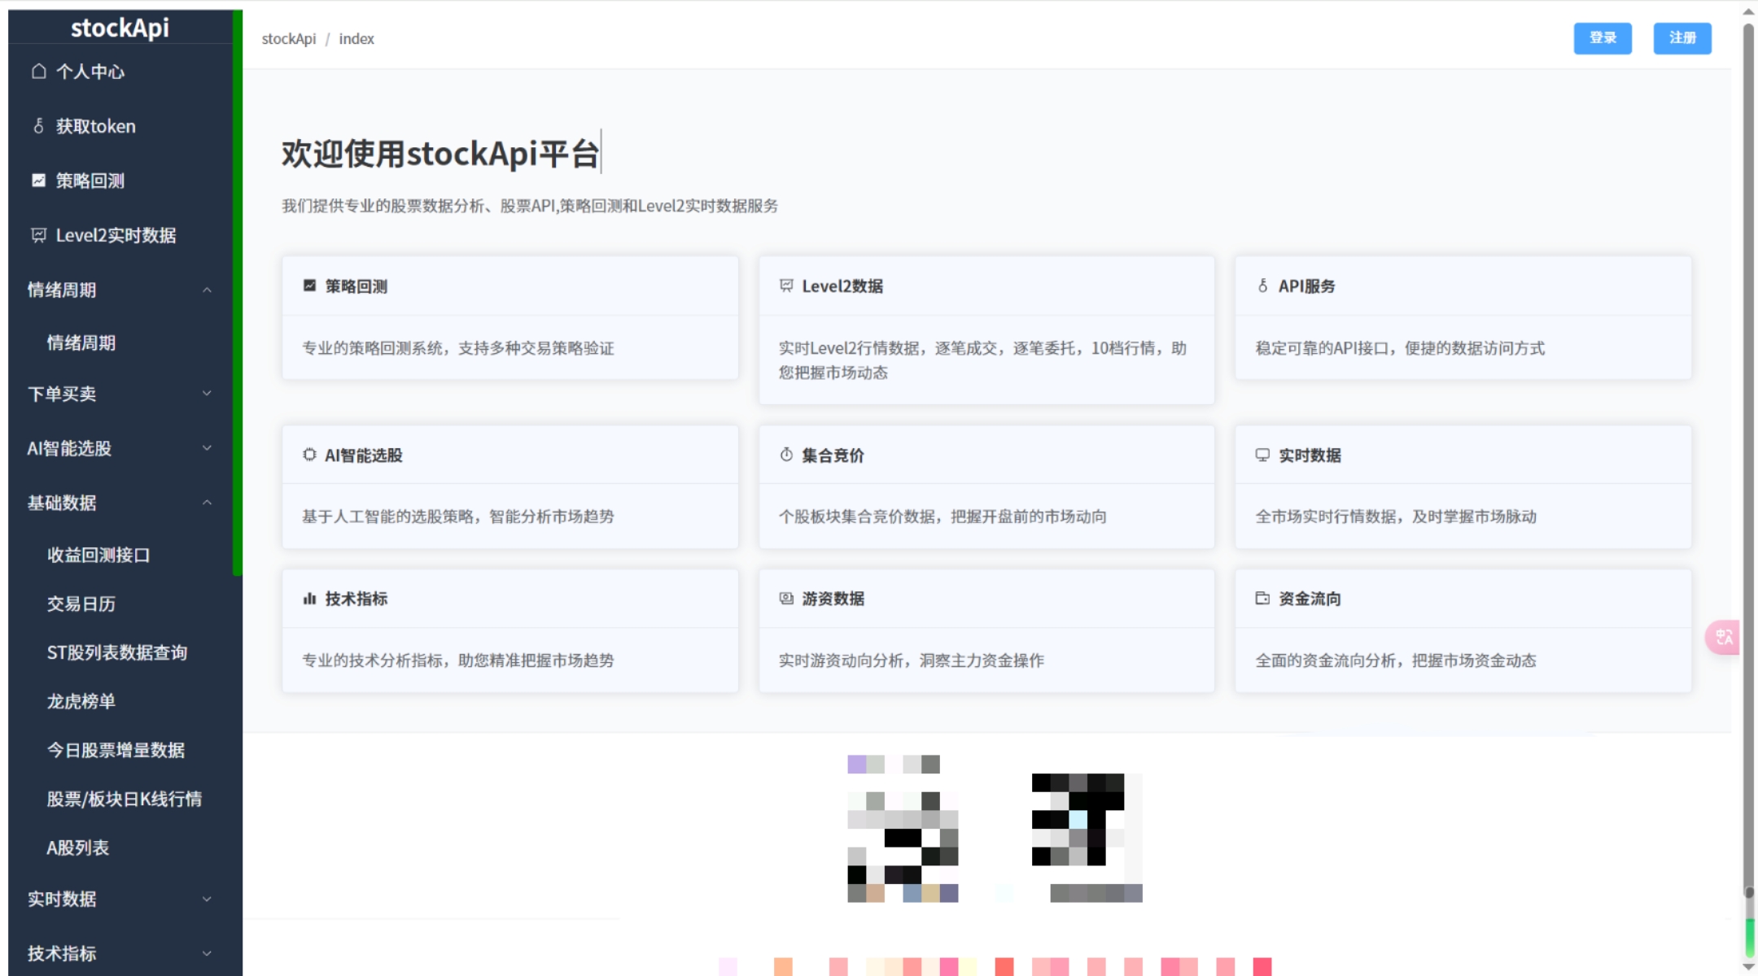Expand the AI智能选股 sidebar menu

click(x=207, y=448)
